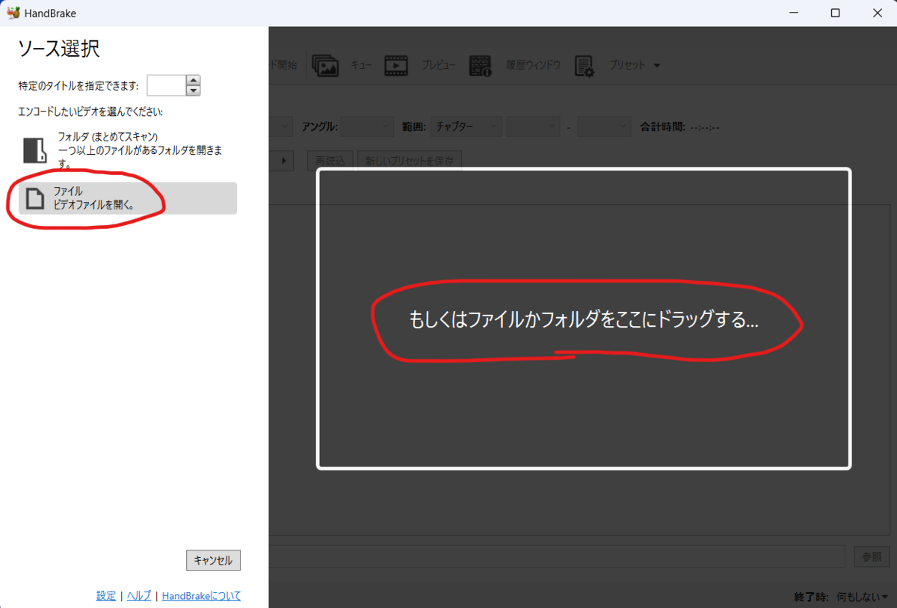Image resolution: width=897 pixels, height=608 pixels.
Task: Select フォルダ (まとめてスキャン) option
Action: click(127, 150)
